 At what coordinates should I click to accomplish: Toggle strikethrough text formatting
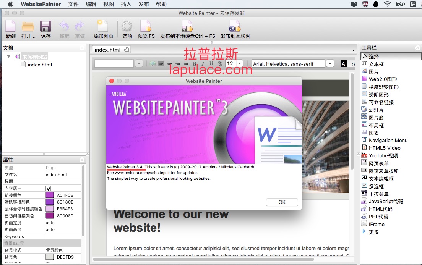click(220, 64)
